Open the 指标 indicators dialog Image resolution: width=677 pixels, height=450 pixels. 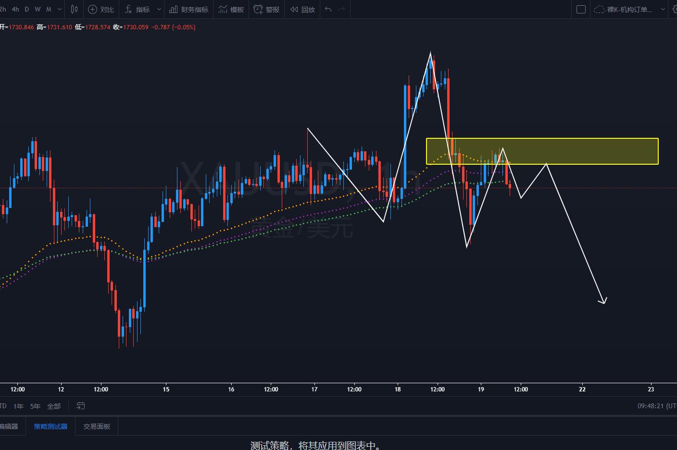[x=138, y=9]
